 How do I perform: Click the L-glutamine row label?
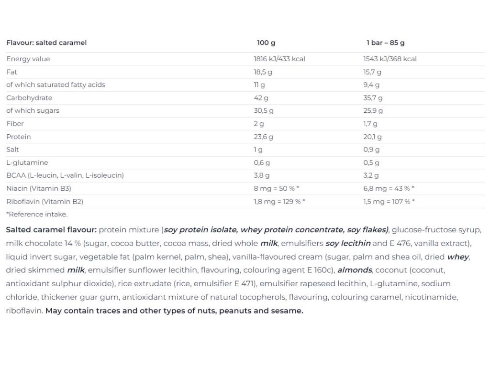[x=27, y=162]
